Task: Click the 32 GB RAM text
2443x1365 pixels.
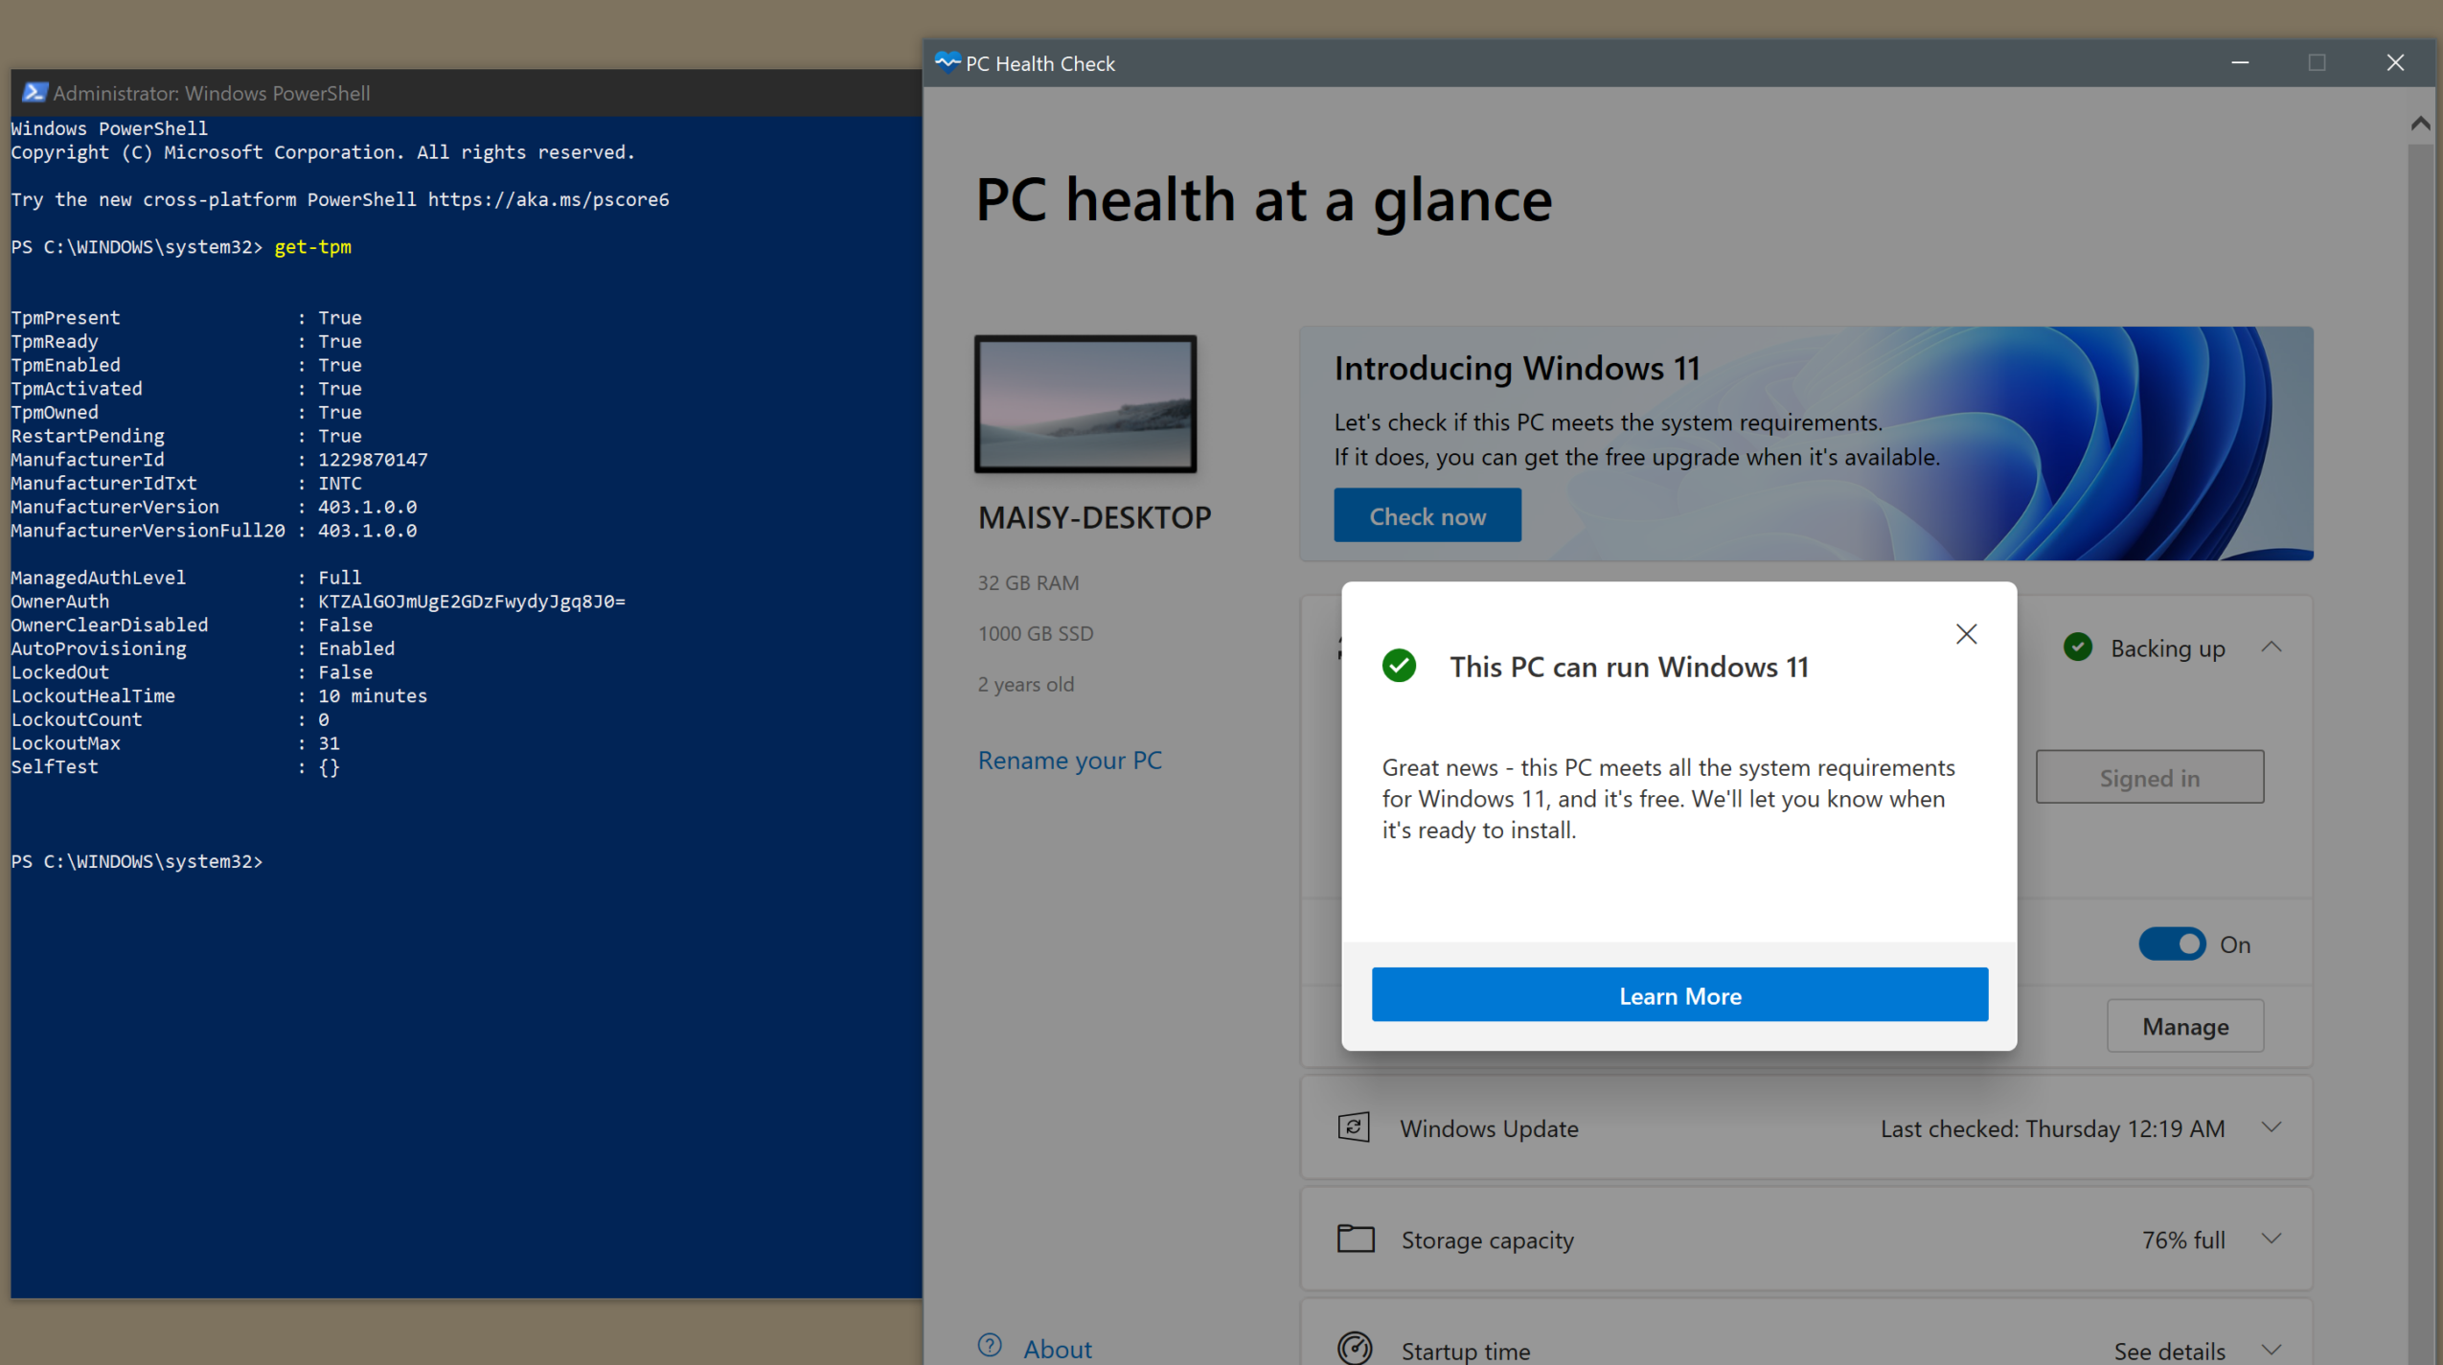Action: point(1028,582)
